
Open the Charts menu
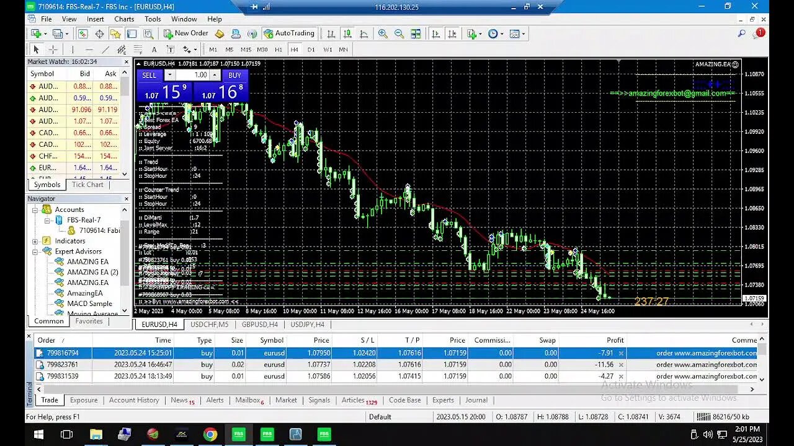pyautogui.click(x=124, y=19)
